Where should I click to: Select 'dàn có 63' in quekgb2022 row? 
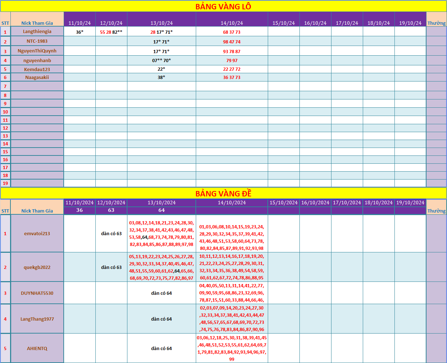click(111, 267)
